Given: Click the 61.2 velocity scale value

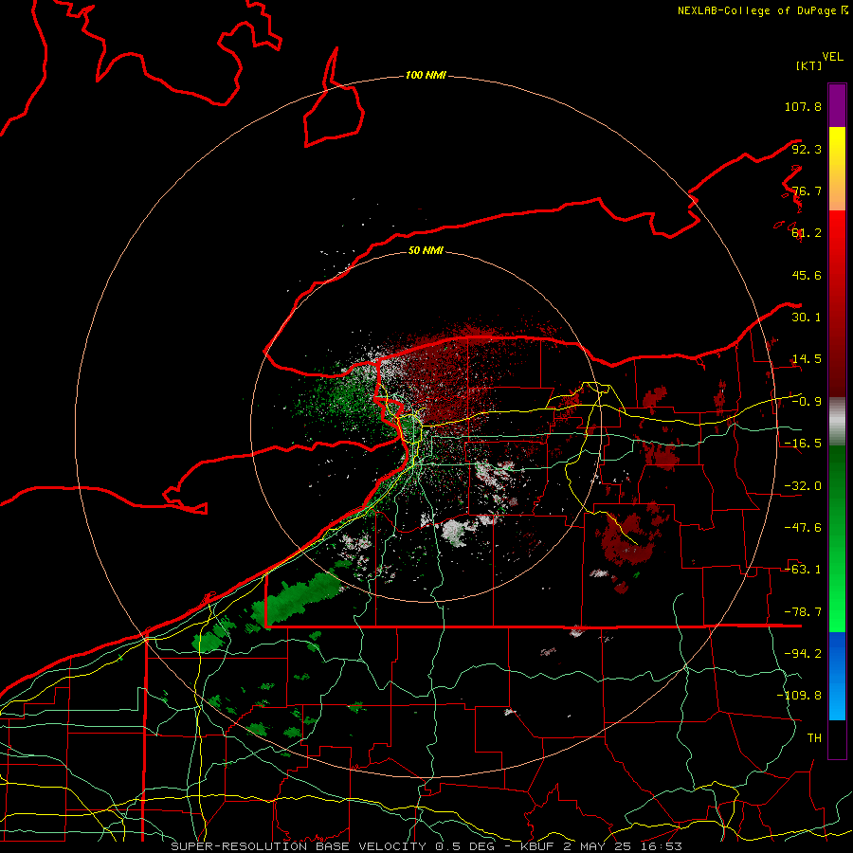Looking at the screenshot, I should [807, 233].
